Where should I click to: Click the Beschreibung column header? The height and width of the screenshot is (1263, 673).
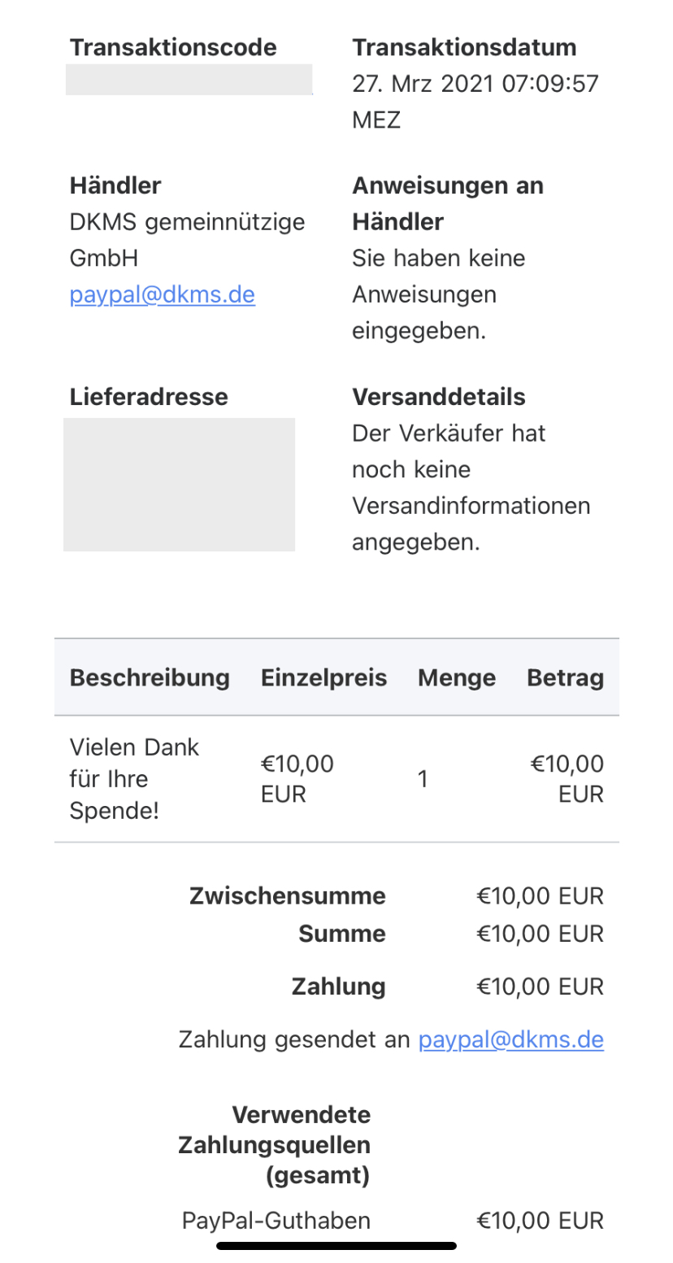150,677
